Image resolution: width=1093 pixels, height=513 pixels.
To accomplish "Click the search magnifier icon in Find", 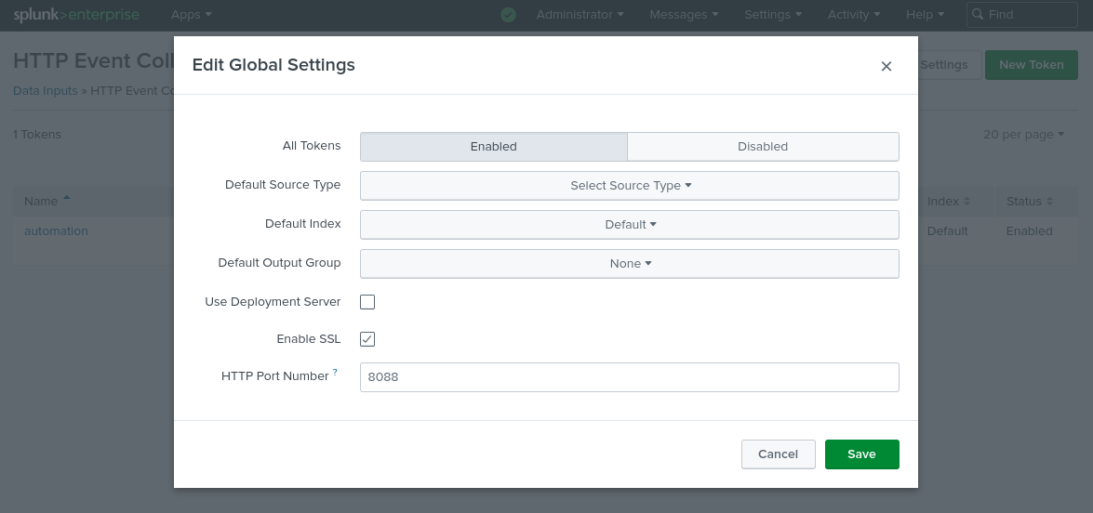I will click(978, 15).
